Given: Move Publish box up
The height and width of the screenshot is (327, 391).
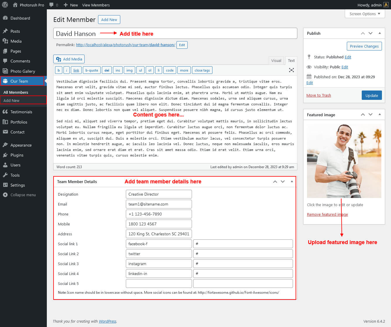Looking at the screenshot, I should point(363,33).
